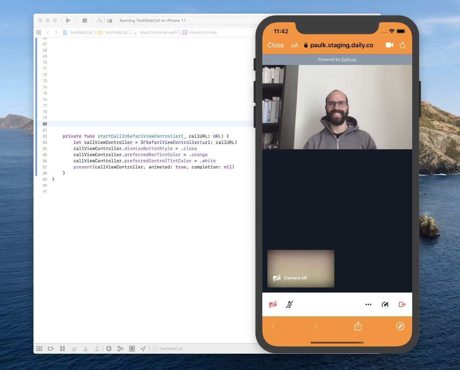
Task: Click the Step Out debug icon
Action: (97, 348)
